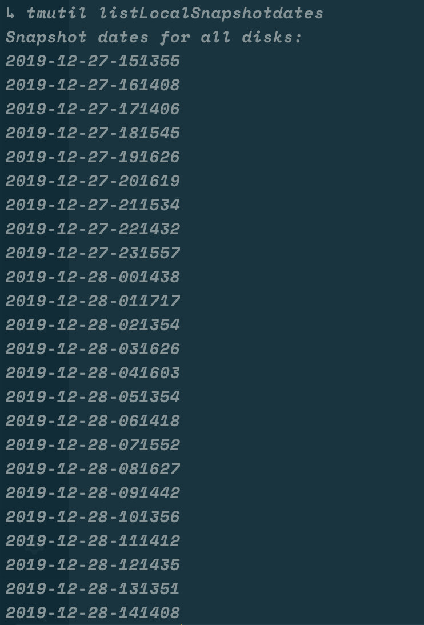This screenshot has height=625, width=424.
Task: Click snapshot entry 2019-12-27-171406
Action: tap(93, 109)
